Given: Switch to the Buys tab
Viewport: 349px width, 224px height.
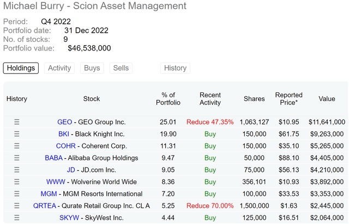Looking at the screenshot, I should pyautogui.click(x=92, y=68).
